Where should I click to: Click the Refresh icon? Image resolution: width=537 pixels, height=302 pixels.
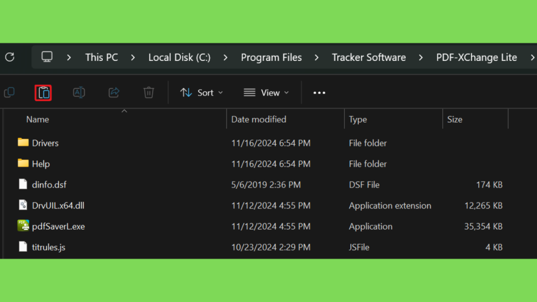click(10, 57)
